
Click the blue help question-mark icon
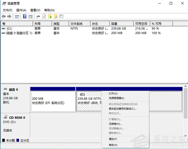click(25, 16)
